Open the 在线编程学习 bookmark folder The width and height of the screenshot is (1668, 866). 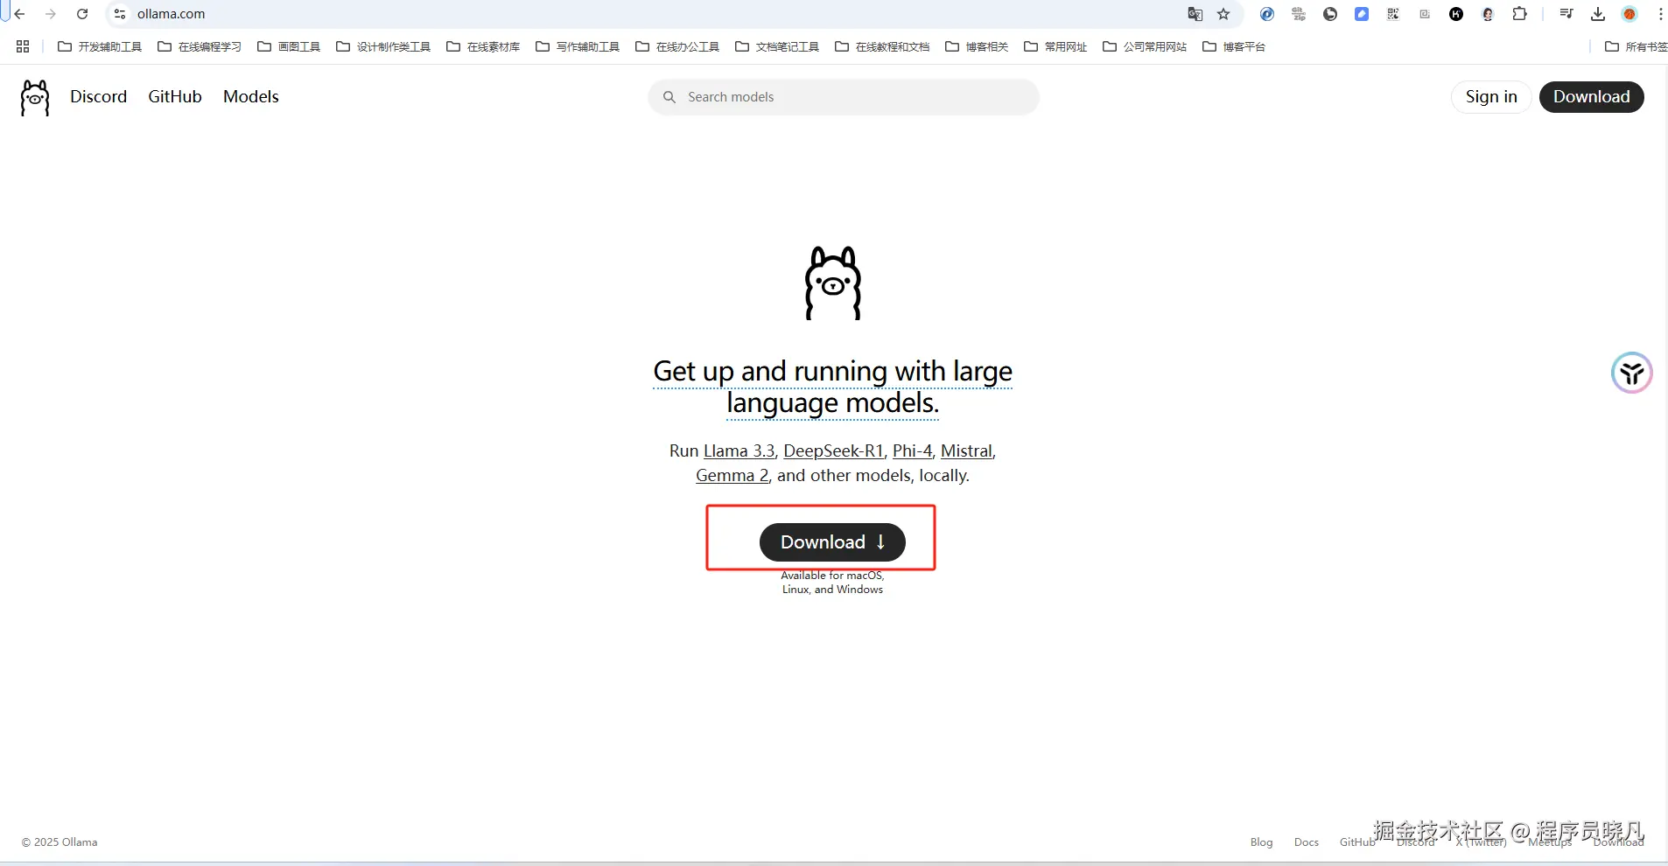pyautogui.click(x=200, y=46)
